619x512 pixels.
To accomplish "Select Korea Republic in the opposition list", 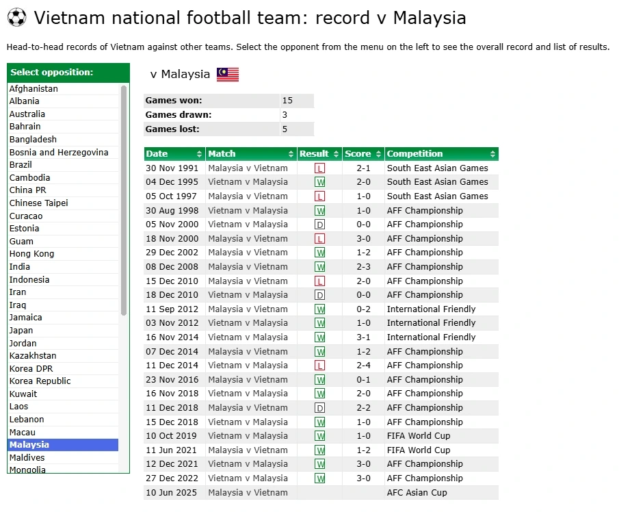I will point(63,381).
